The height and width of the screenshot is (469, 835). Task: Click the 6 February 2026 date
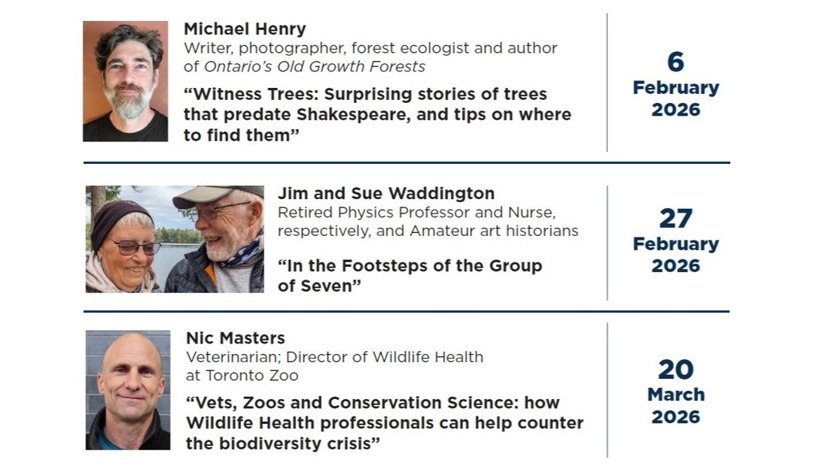(x=675, y=84)
